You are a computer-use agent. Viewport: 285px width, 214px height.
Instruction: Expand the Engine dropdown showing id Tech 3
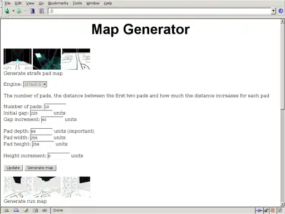point(35,85)
